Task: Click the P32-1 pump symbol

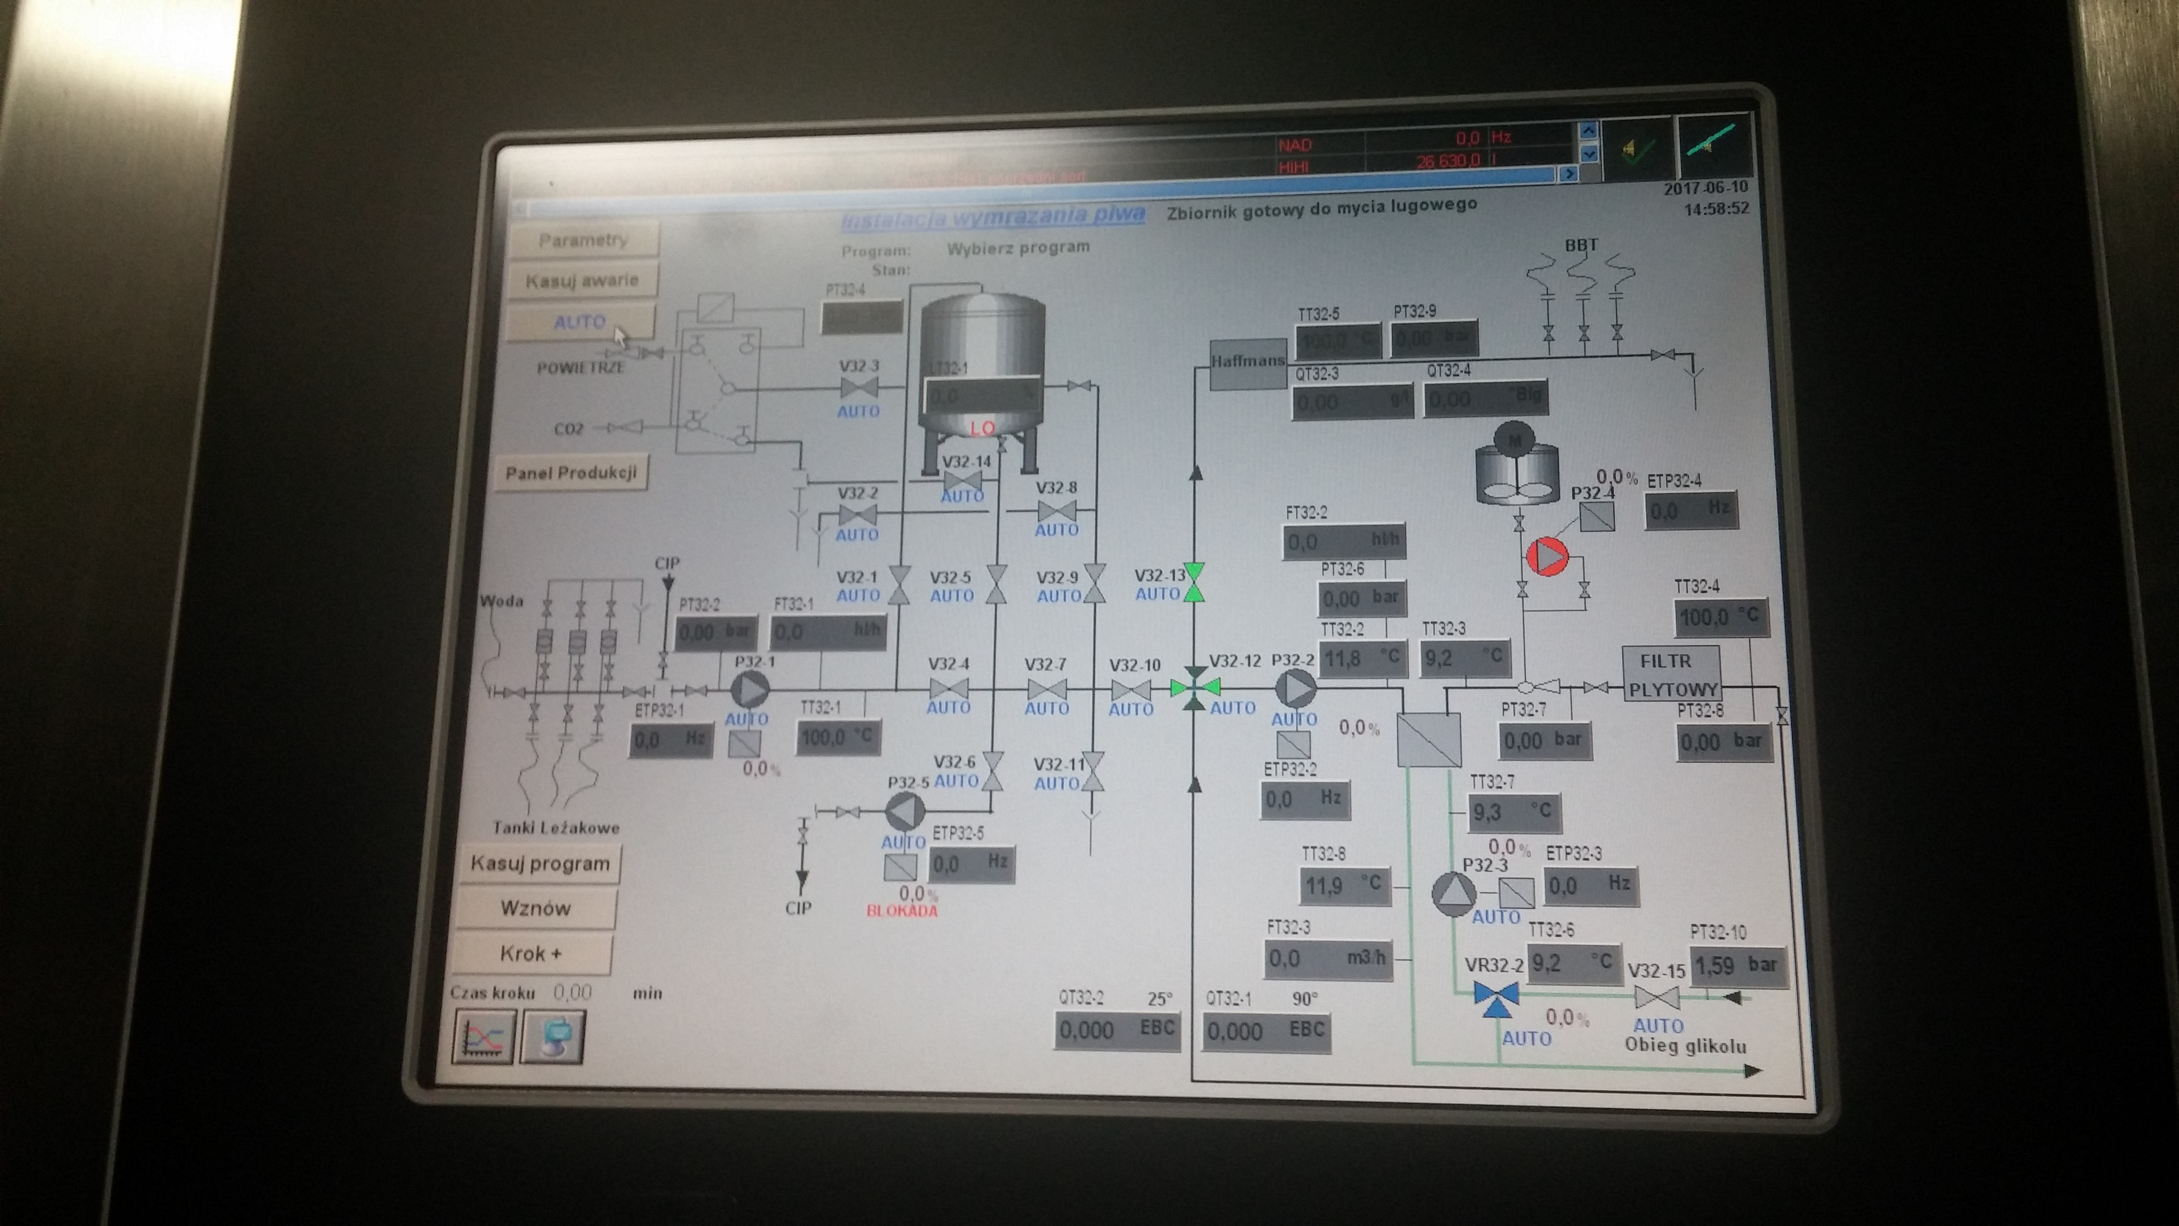Action: (750, 689)
